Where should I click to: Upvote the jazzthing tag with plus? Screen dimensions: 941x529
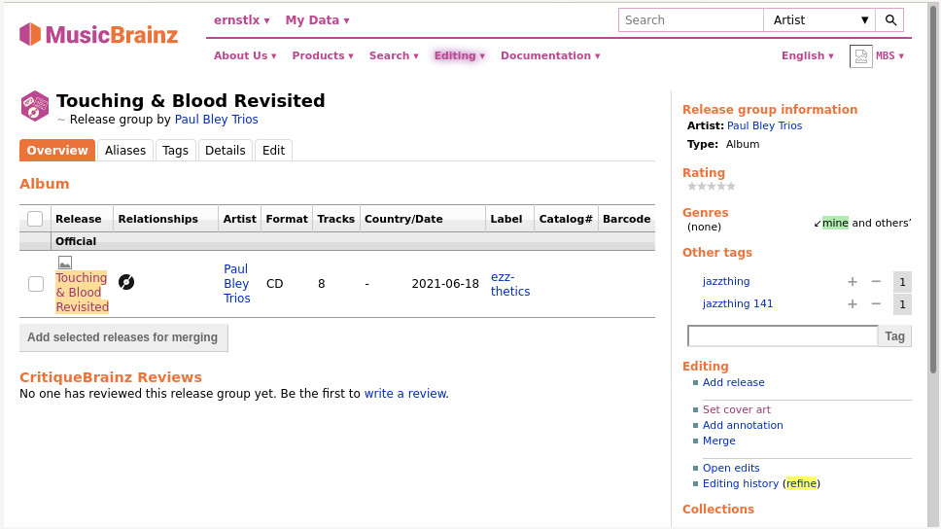853,282
